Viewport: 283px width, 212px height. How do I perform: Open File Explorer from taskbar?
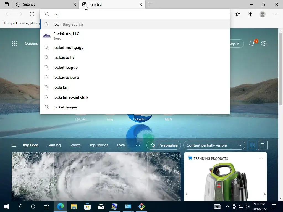click(x=74, y=206)
